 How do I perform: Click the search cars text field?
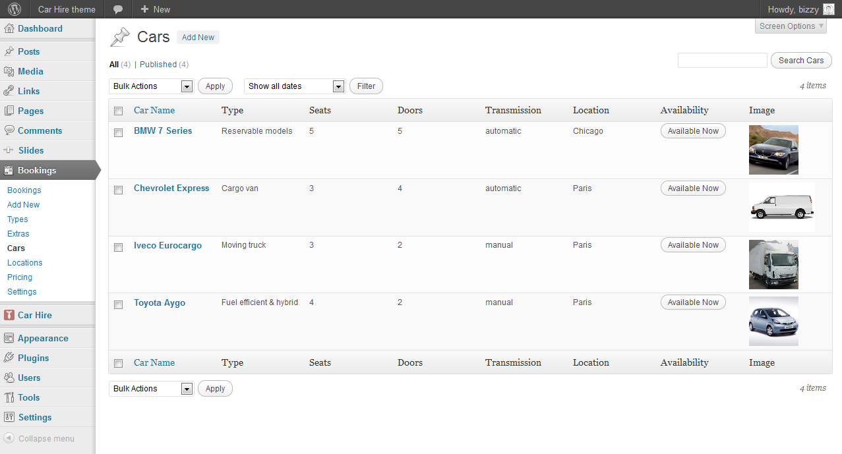pyautogui.click(x=723, y=61)
